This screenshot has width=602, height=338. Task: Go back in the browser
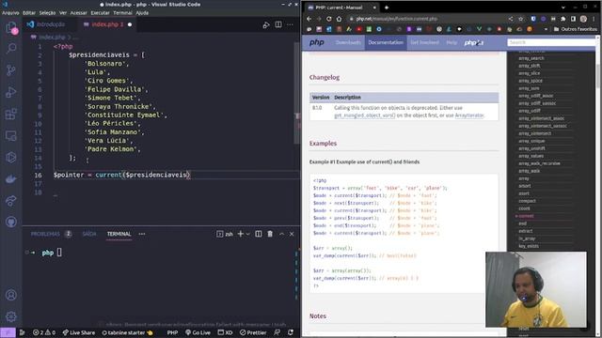[309, 19]
